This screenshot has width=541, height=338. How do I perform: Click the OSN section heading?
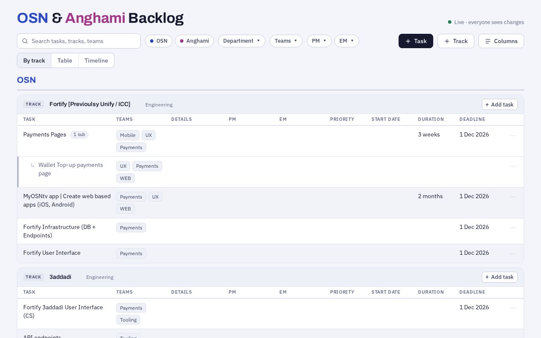click(26, 80)
